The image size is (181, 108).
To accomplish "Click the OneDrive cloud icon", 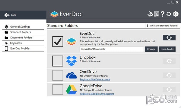I will (x=71, y=75).
